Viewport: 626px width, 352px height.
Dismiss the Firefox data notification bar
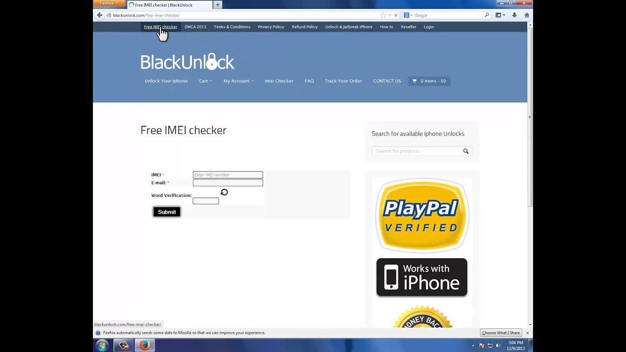[x=527, y=333]
